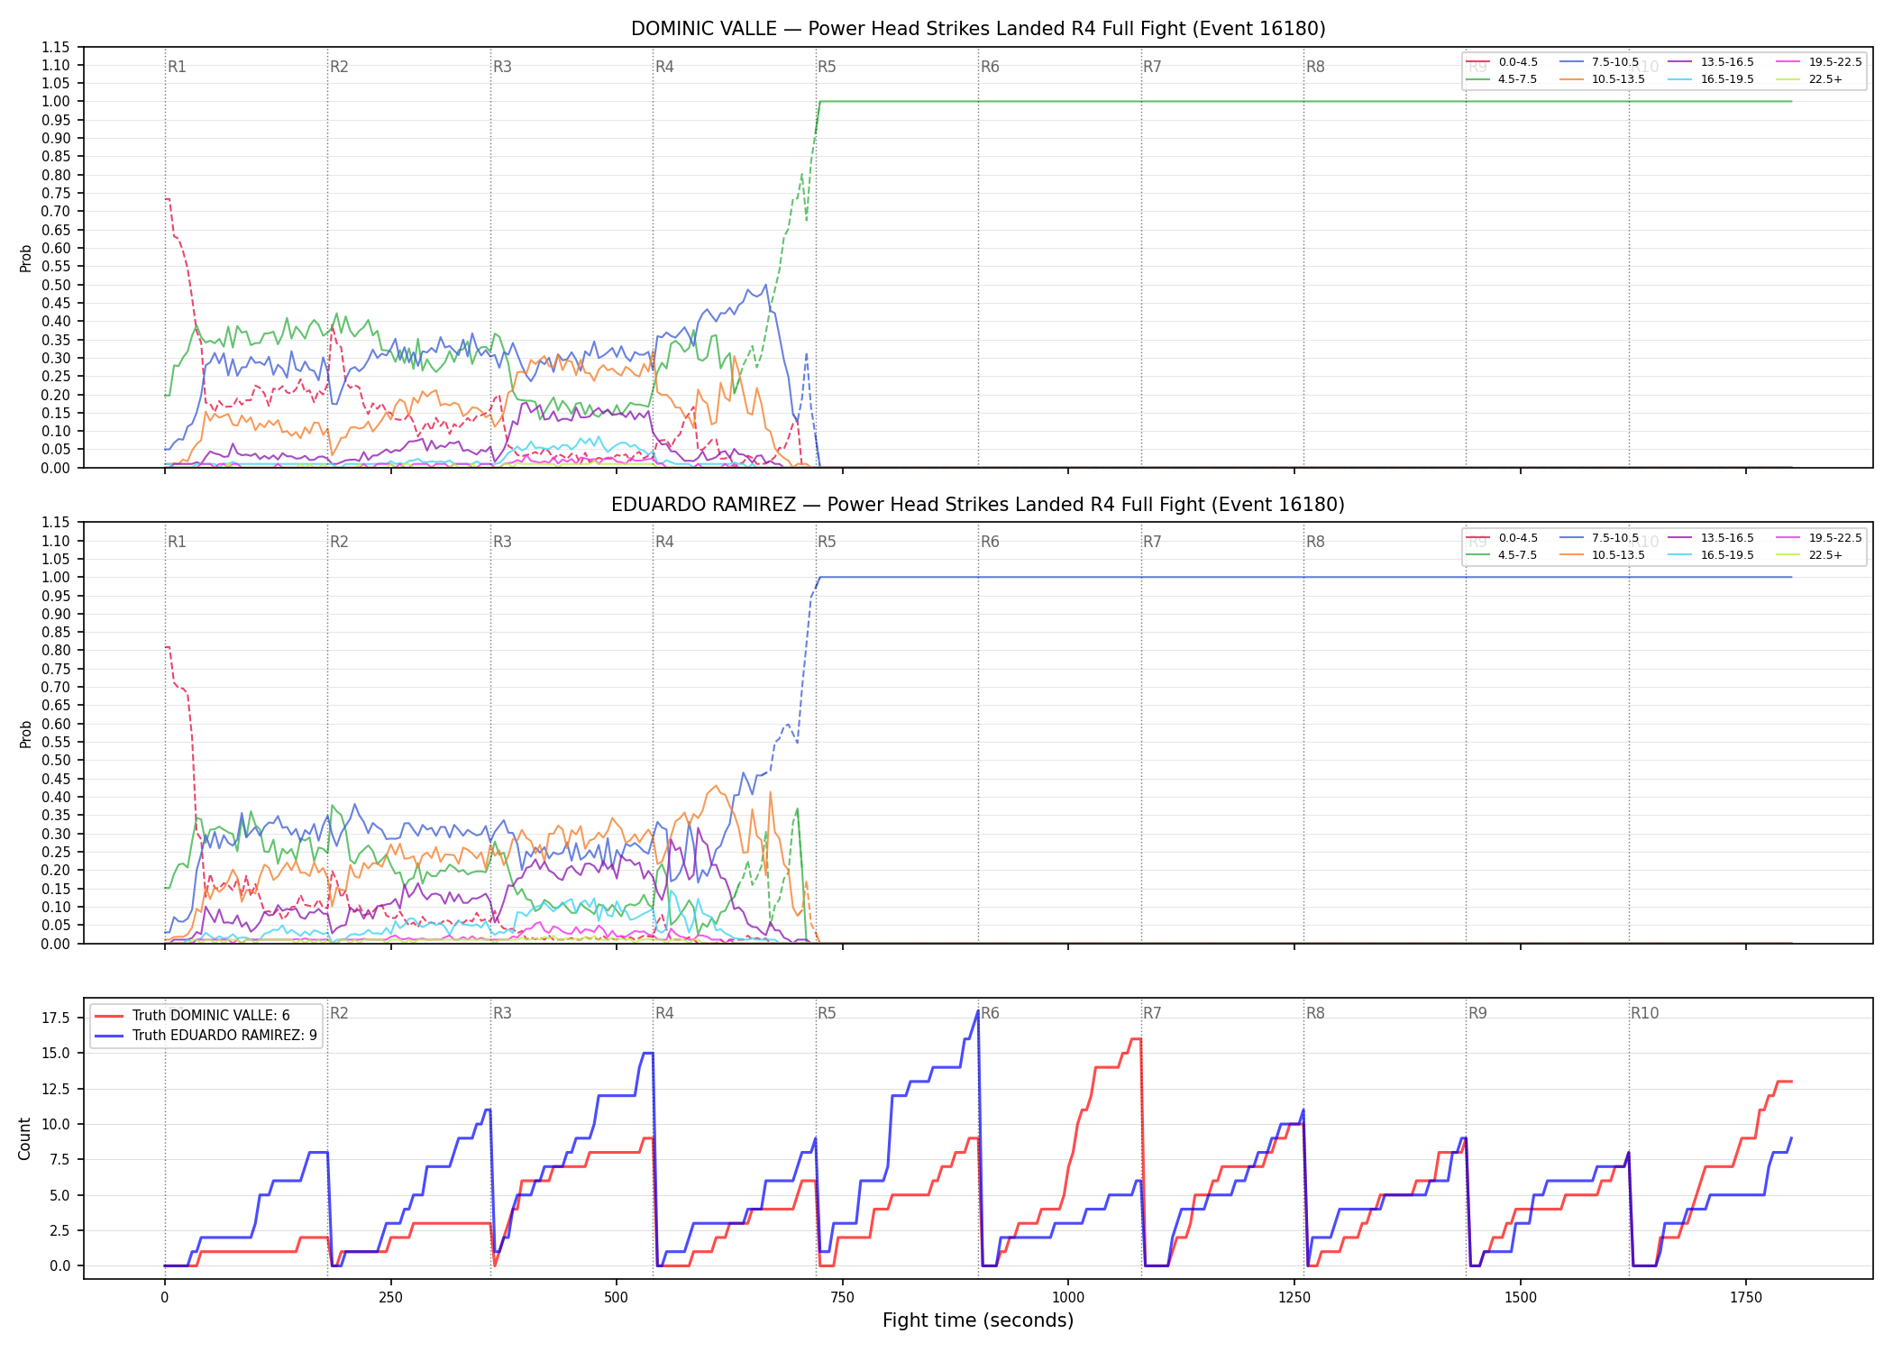1893x1352 pixels.
Task: Click the 500 x-axis tick label
Action: 617,1298
